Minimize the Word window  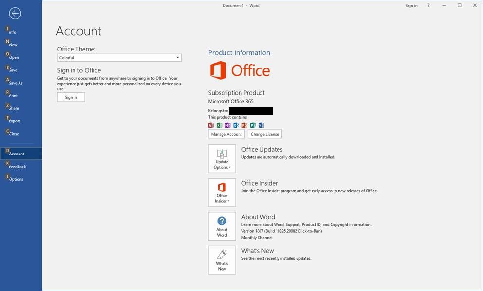pos(444,5)
